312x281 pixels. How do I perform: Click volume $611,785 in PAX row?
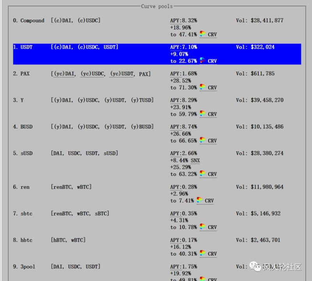262,74
